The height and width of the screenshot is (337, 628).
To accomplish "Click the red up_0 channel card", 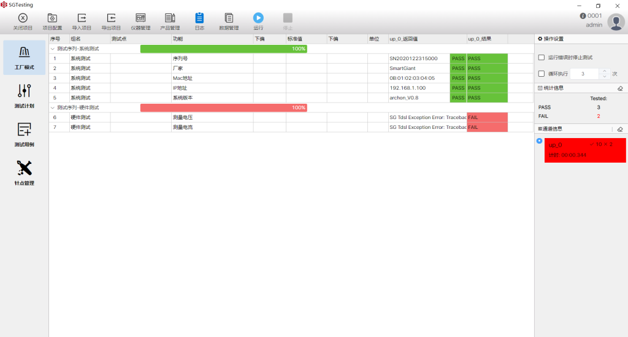I will coord(584,150).
